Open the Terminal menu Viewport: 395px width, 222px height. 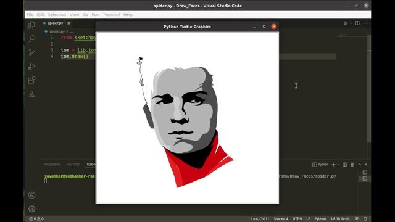click(111, 15)
